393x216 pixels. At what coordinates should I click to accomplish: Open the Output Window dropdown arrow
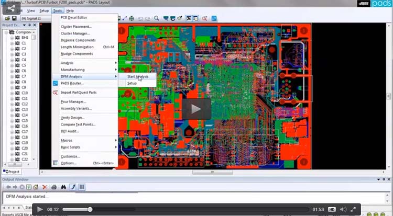[378, 179]
